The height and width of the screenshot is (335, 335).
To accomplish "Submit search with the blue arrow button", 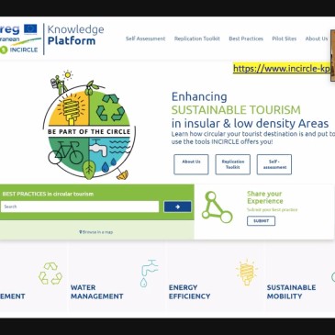I will coord(178,207).
